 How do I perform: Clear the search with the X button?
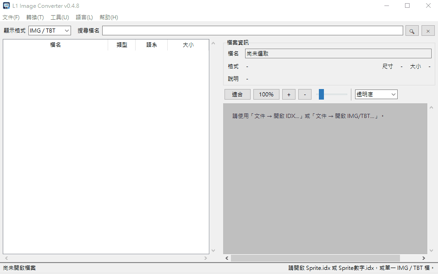[x=428, y=31]
